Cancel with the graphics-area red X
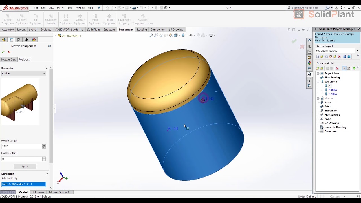Viewport: 361px width, 203px height. pos(302,47)
